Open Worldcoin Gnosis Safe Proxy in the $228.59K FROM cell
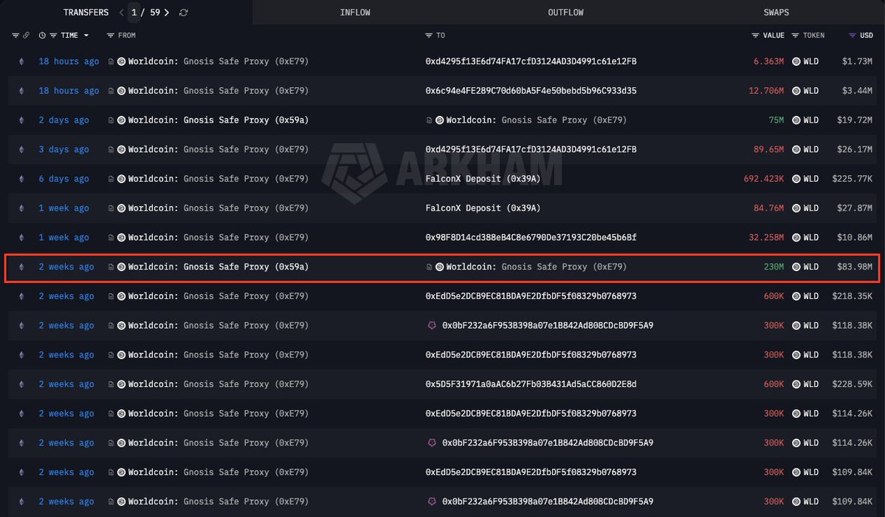 tap(218, 384)
